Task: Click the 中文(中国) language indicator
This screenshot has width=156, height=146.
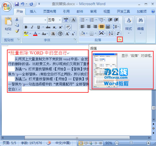Action: point(63,143)
